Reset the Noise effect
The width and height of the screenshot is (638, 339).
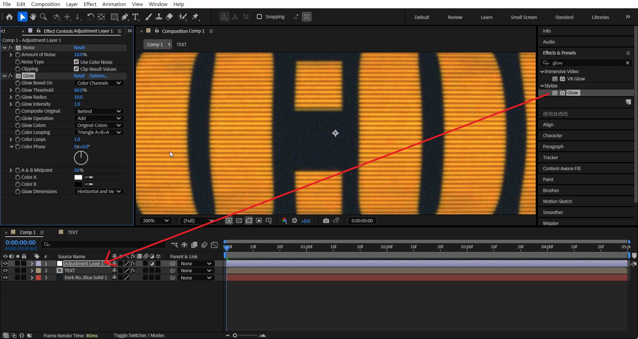79,48
